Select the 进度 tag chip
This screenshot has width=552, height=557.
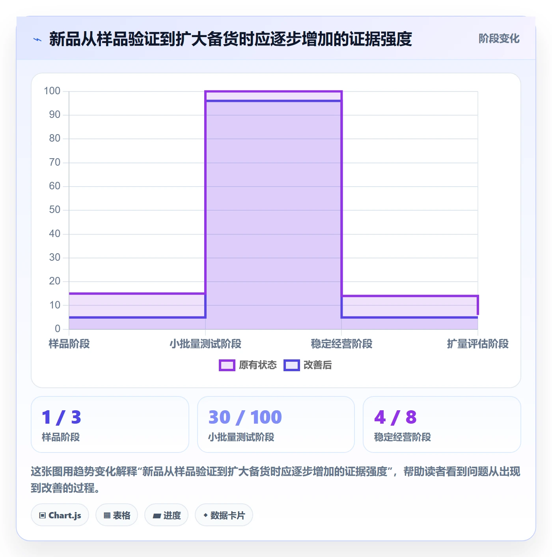pyautogui.click(x=166, y=515)
